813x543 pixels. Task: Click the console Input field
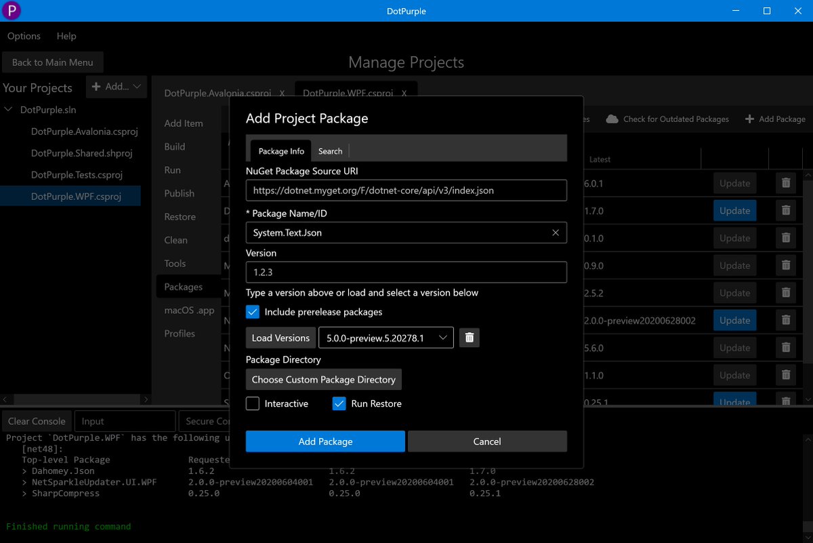[x=125, y=421]
